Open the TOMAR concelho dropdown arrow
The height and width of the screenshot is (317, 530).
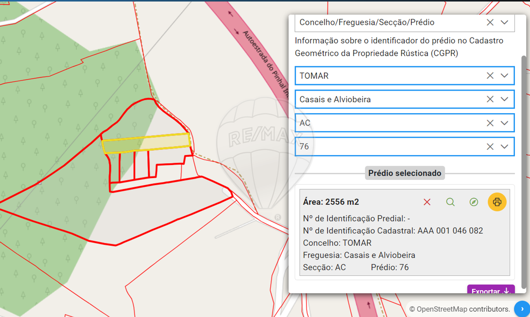[504, 76]
